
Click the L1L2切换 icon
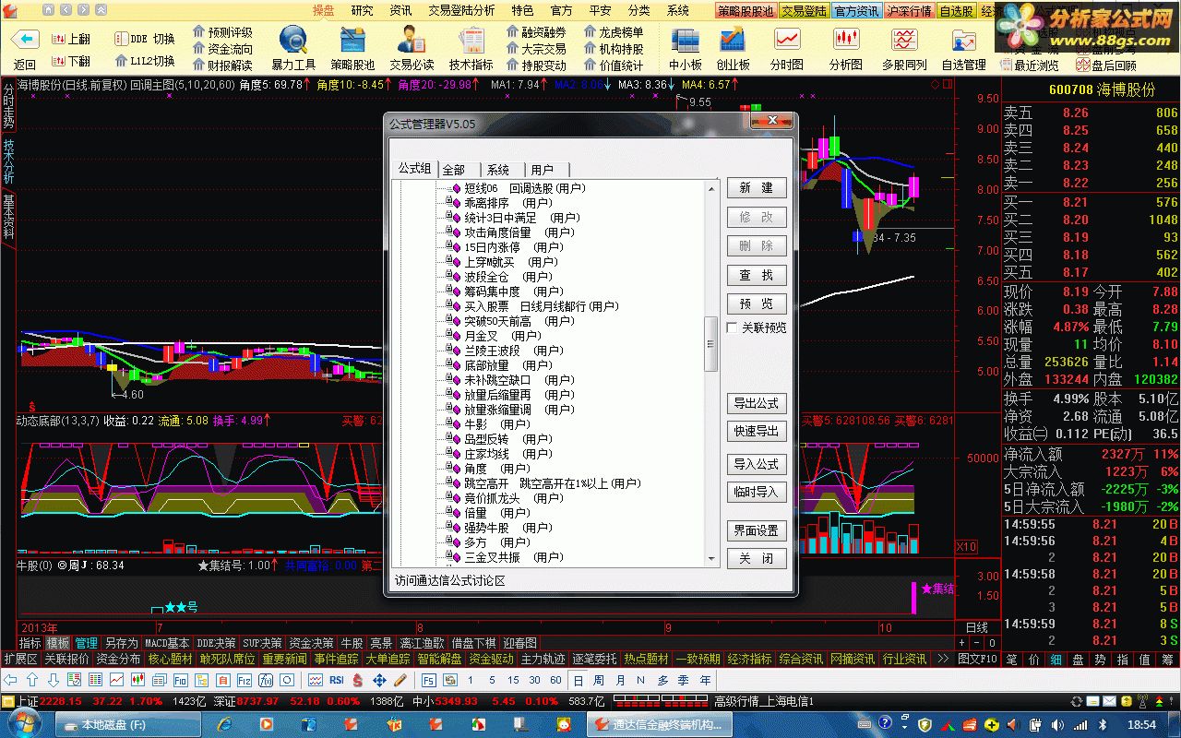[x=121, y=61]
